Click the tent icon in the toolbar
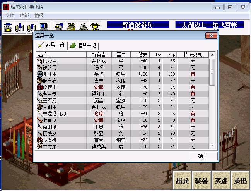 pyautogui.click(x=83, y=27)
